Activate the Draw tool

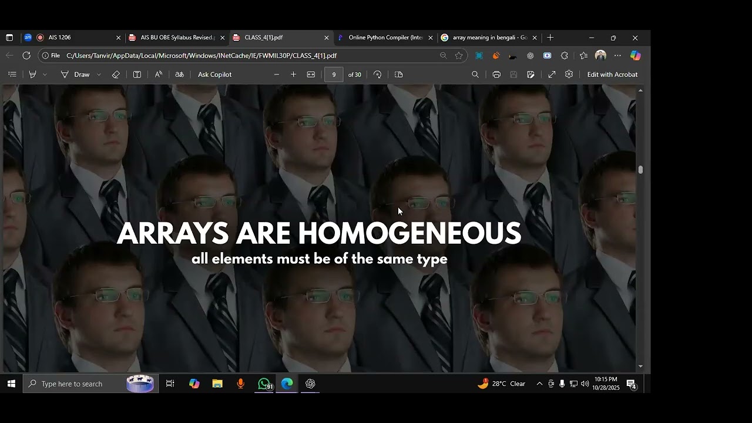coord(76,75)
